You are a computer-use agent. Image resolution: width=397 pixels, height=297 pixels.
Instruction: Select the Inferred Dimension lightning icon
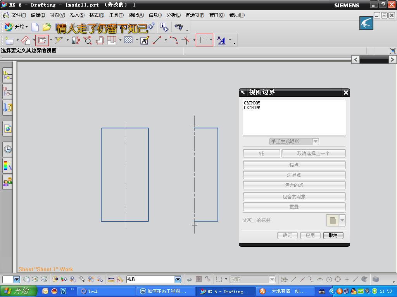(59, 40)
